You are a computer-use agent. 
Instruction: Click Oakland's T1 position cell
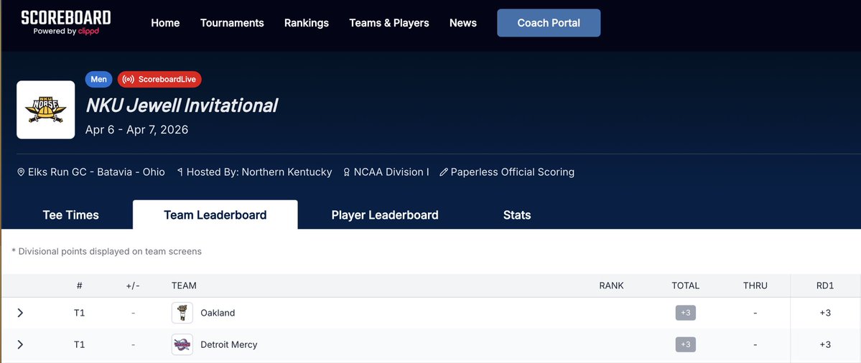tap(80, 313)
